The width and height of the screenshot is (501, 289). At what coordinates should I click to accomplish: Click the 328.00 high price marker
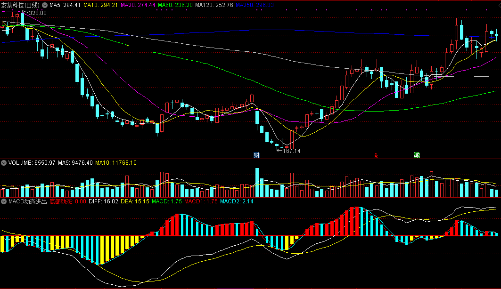pos(37,13)
